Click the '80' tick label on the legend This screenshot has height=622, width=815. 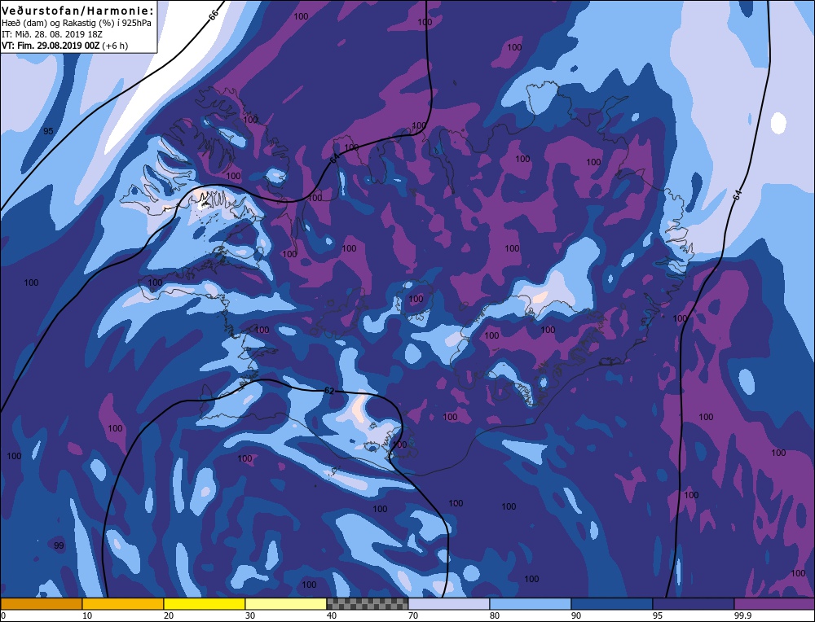(x=495, y=615)
